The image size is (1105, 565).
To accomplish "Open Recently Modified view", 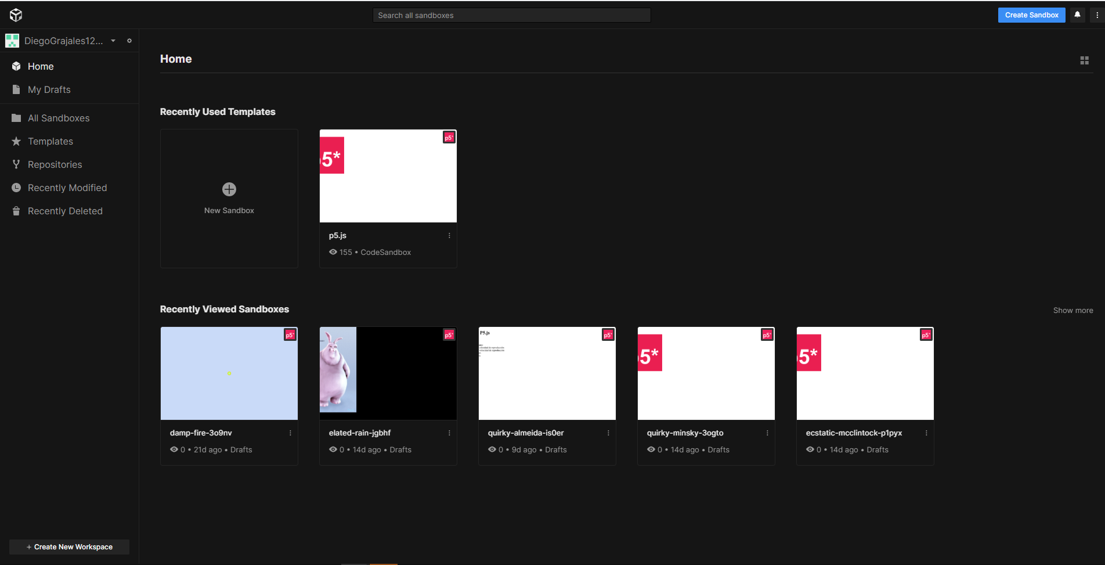I will [67, 188].
